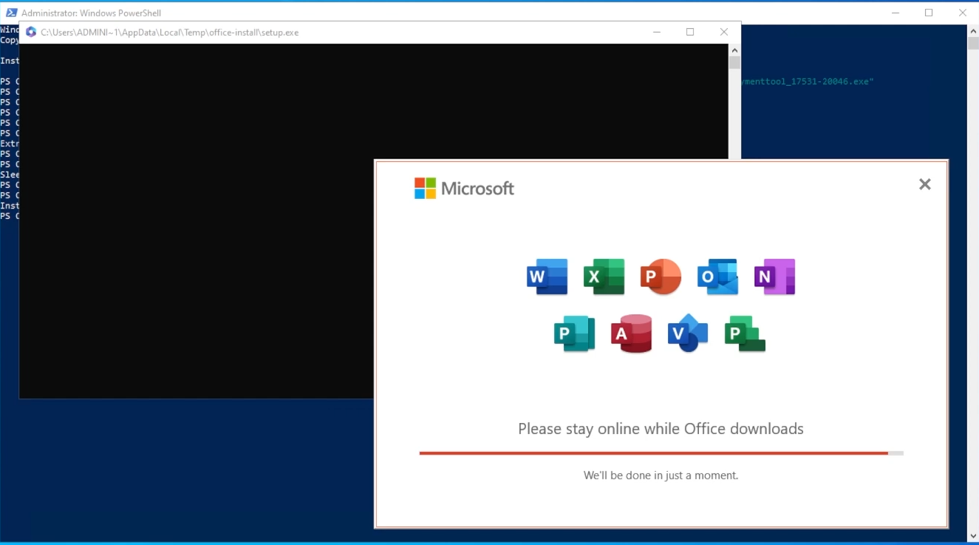The height and width of the screenshot is (545, 979).
Task: Click the Access database icon
Action: click(x=631, y=334)
